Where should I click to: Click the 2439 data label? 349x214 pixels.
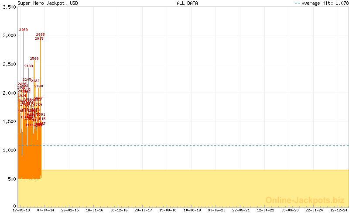coord(28,66)
